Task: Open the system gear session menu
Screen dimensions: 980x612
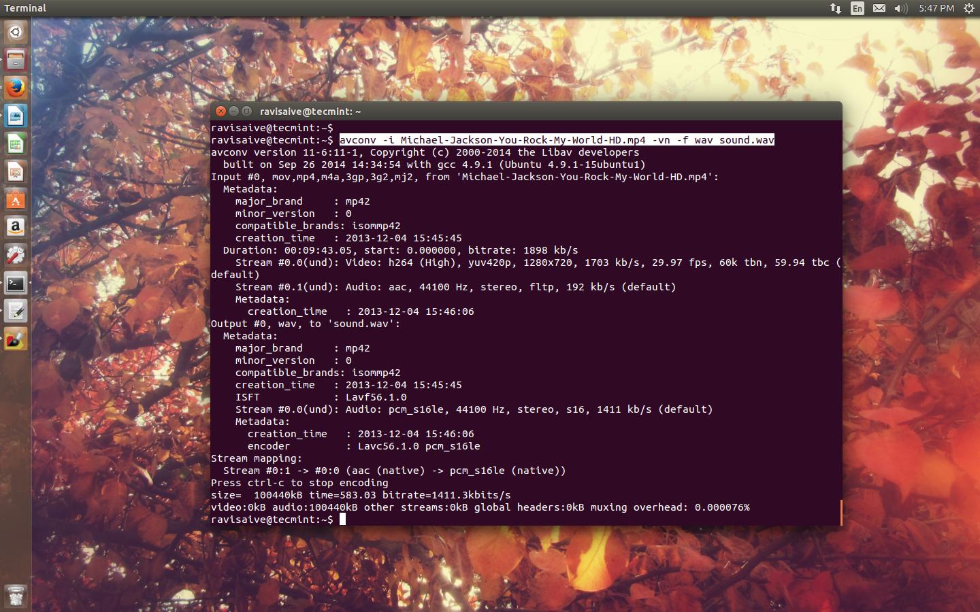Action: click(968, 8)
